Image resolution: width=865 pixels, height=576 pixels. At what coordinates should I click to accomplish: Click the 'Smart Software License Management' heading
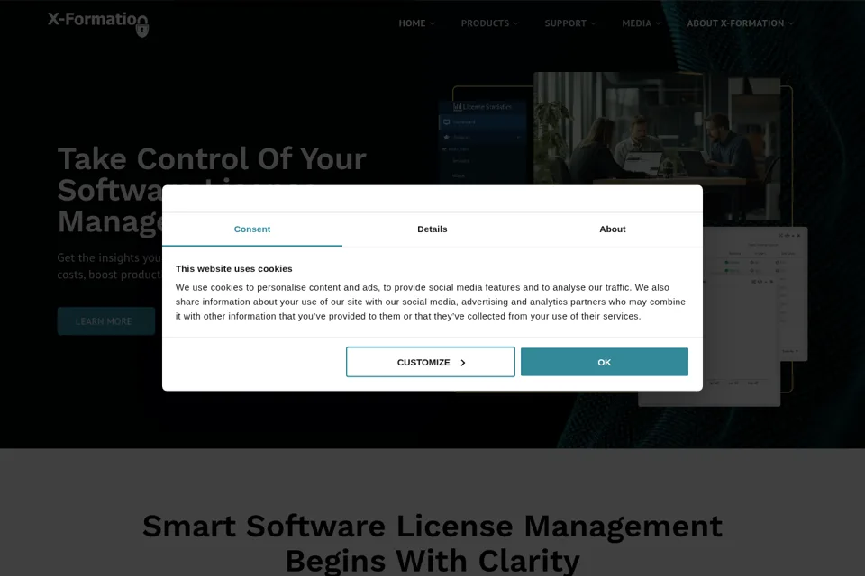tap(432, 526)
